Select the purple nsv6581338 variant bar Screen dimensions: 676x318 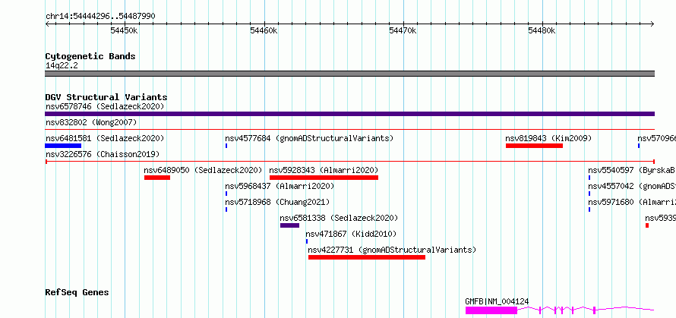click(x=289, y=225)
